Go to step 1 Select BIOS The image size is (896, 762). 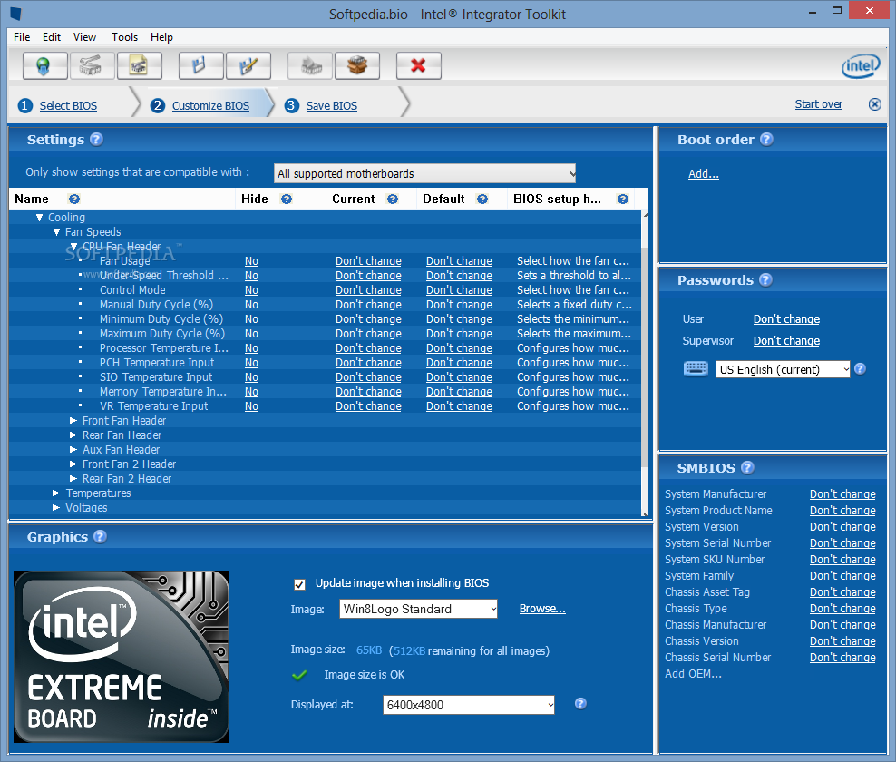68,106
